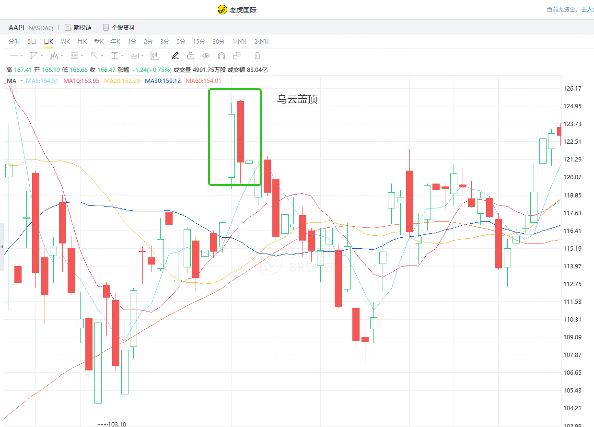Switch to the 5日 timeframe tab
The height and width of the screenshot is (427, 594).
(x=32, y=42)
